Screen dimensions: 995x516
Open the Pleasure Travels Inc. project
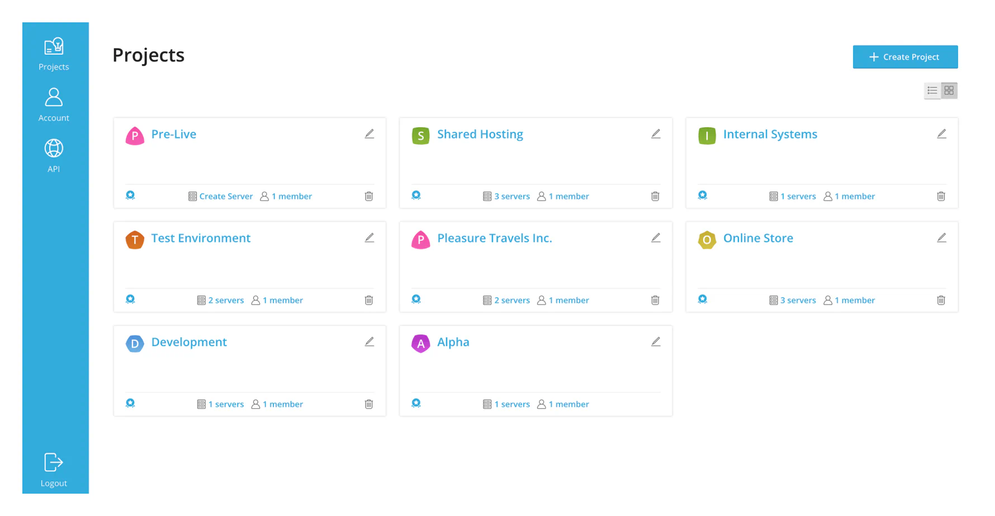(494, 238)
